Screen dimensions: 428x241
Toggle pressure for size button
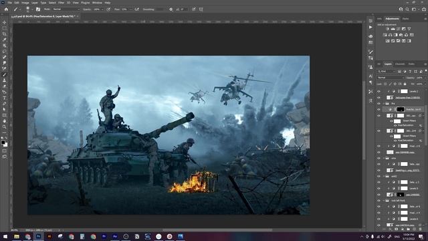194,9
